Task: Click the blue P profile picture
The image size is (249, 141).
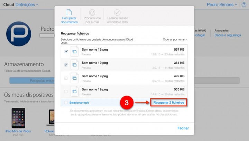Action: 19,34
